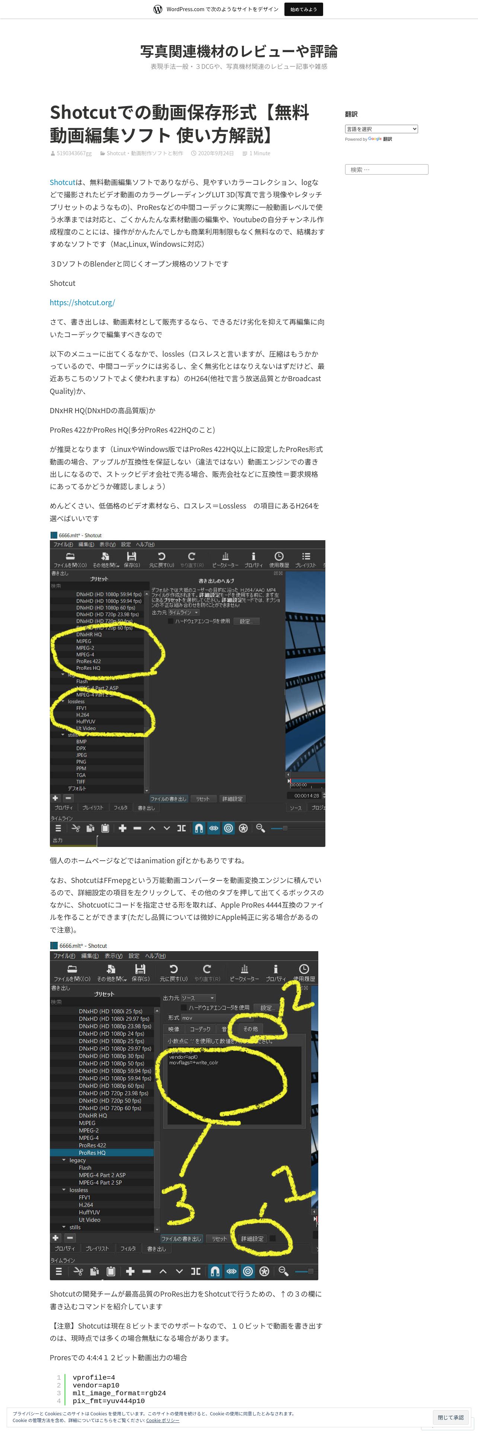In second Shotcut screenshot, open 表示(V) menu

pyautogui.click(x=114, y=956)
